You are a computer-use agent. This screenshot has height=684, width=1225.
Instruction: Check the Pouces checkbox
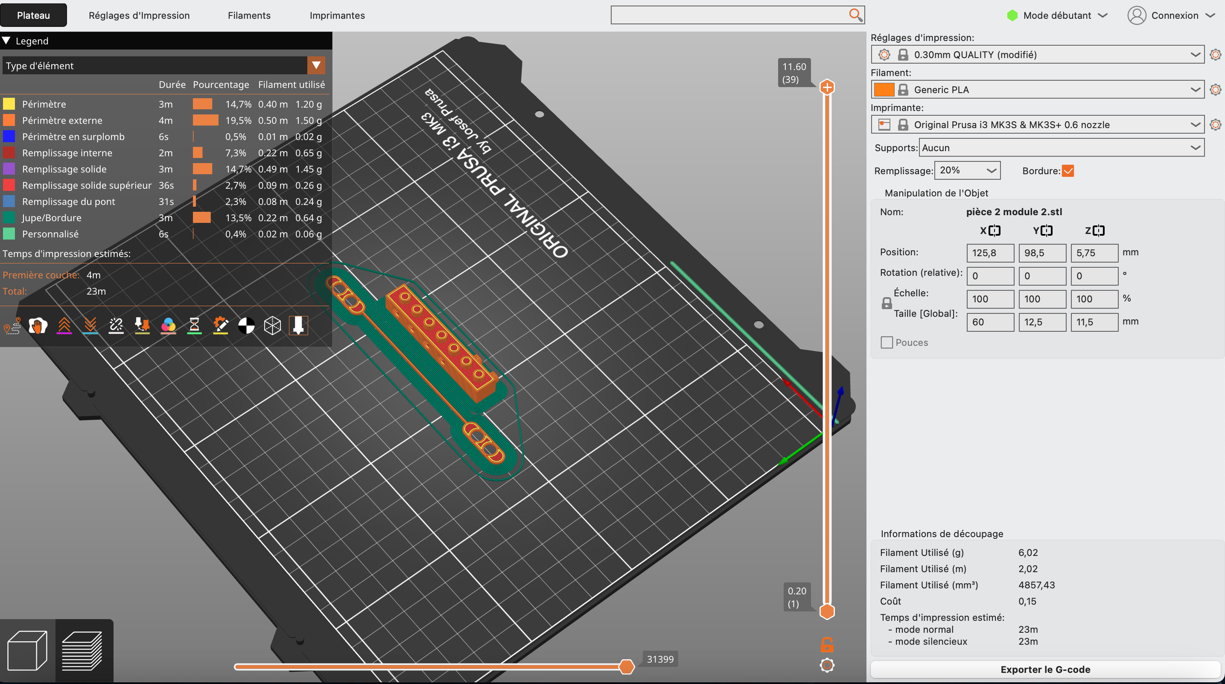(x=887, y=342)
